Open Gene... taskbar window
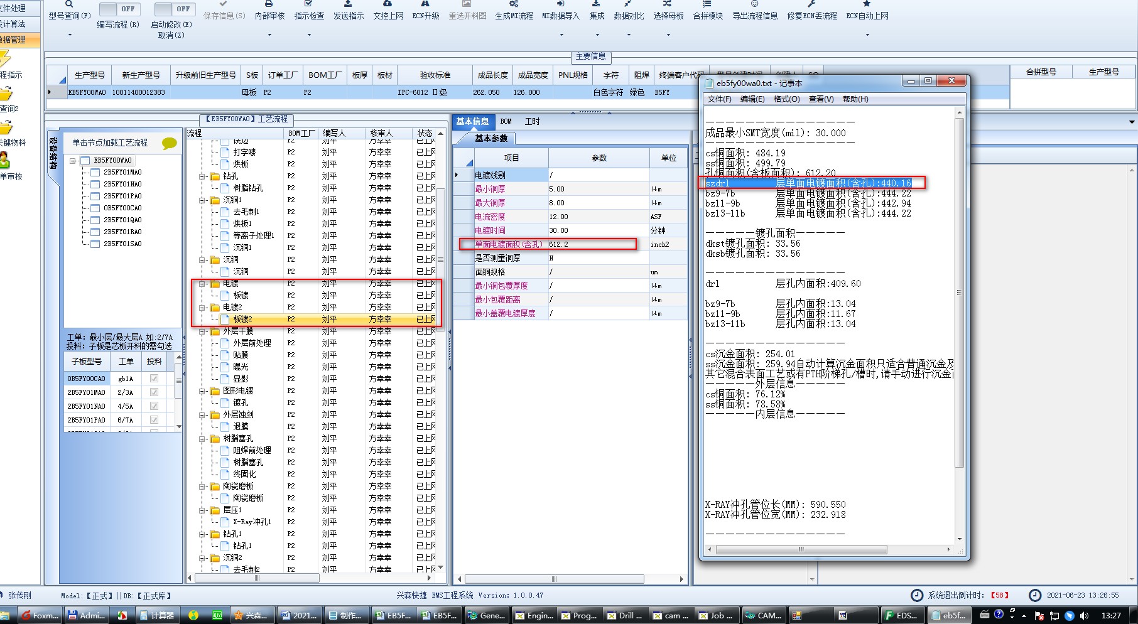The width and height of the screenshot is (1138, 624). pos(487,615)
